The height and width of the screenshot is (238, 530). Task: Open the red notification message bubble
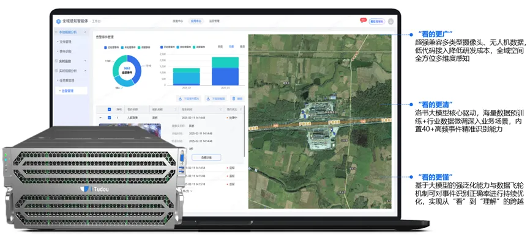tap(363, 21)
